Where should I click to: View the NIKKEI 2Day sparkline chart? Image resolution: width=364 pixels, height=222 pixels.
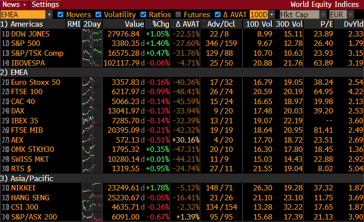[x=92, y=188]
